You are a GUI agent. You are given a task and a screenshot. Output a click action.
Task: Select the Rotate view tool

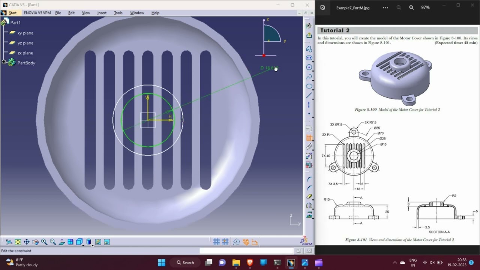[35, 242]
